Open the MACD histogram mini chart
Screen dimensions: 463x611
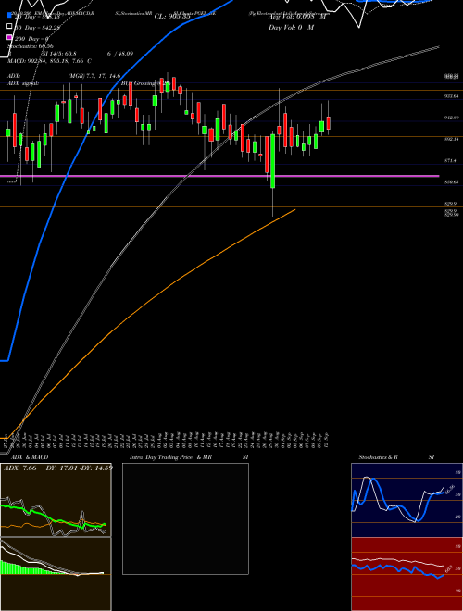[x=56, y=574]
